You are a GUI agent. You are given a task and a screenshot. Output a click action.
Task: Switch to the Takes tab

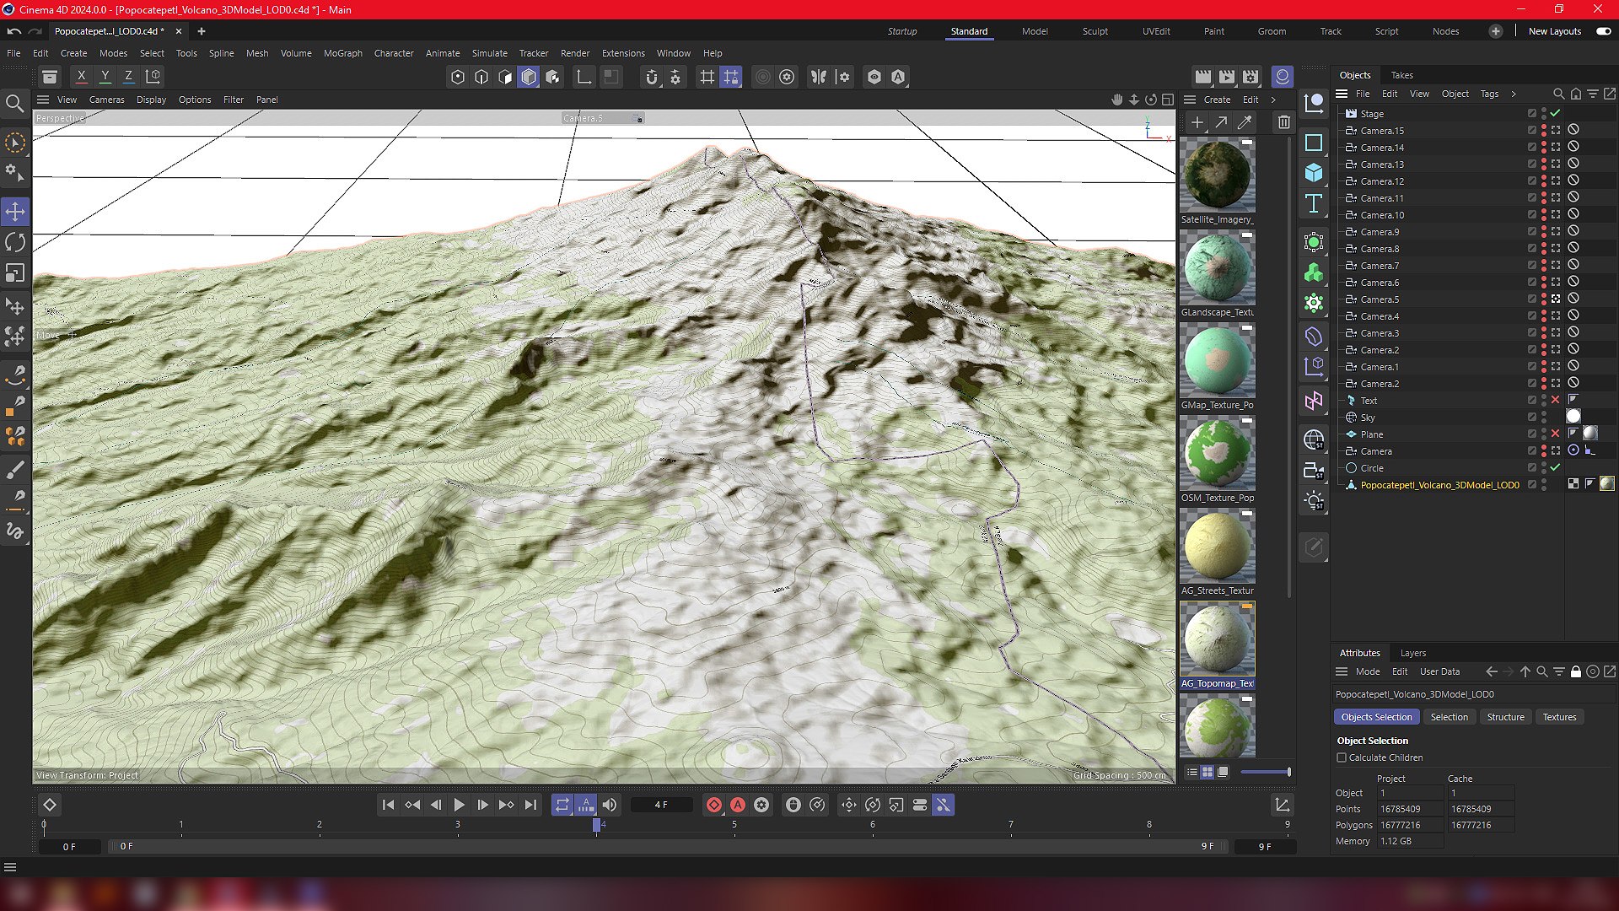coord(1401,75)
